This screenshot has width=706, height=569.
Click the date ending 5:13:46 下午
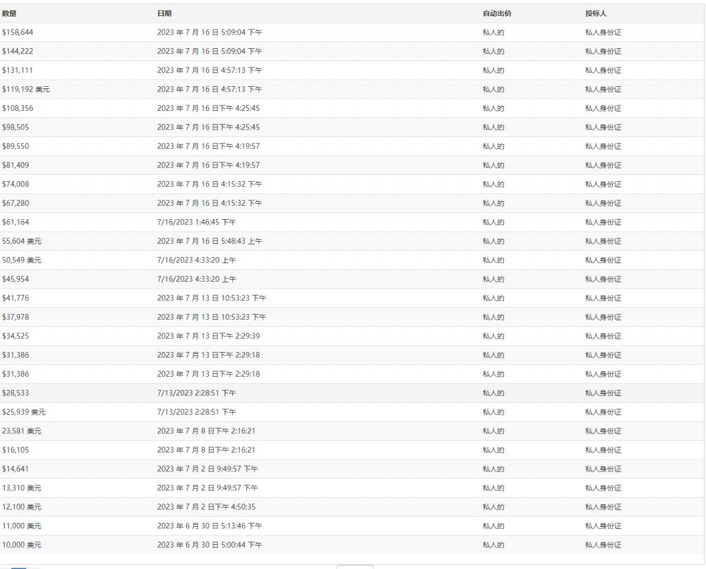tap(209, 526)
